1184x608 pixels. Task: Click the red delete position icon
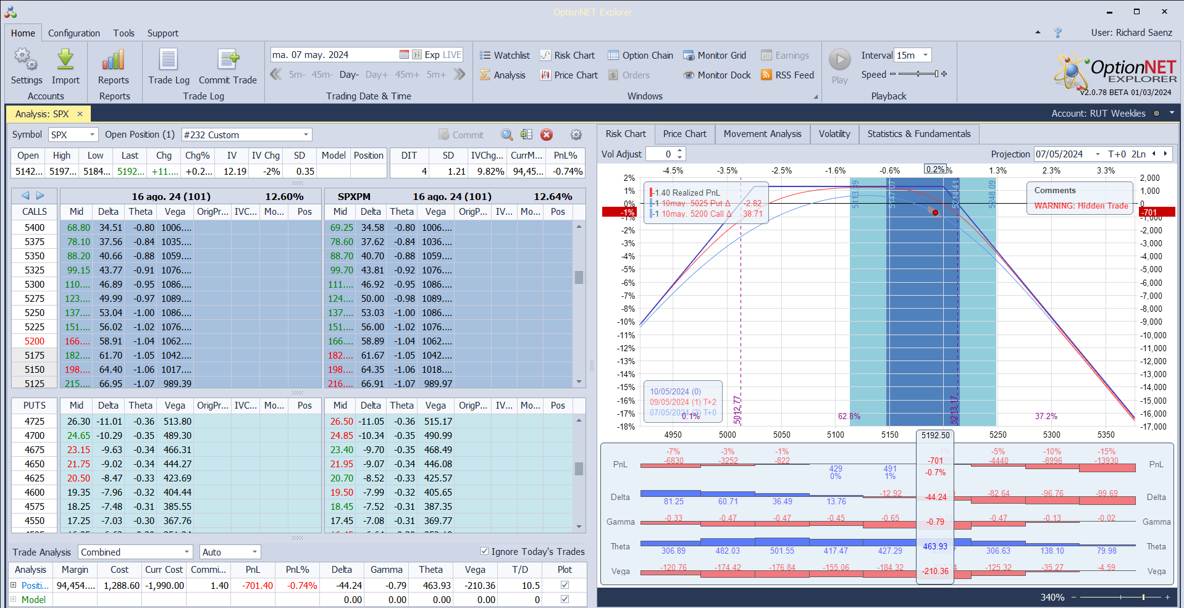tap(546, 135)
